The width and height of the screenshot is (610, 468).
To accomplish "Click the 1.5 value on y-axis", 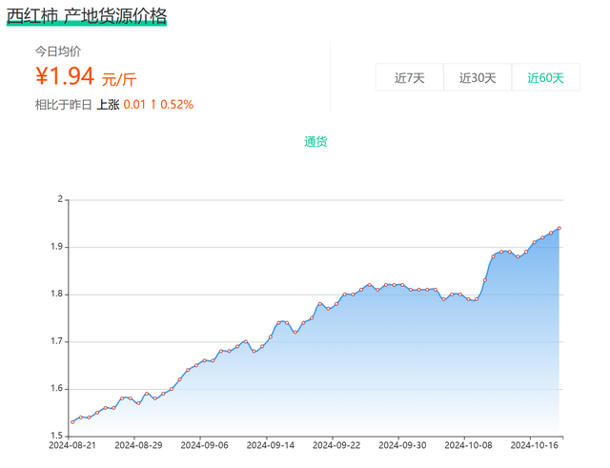I will coord(57,436).
